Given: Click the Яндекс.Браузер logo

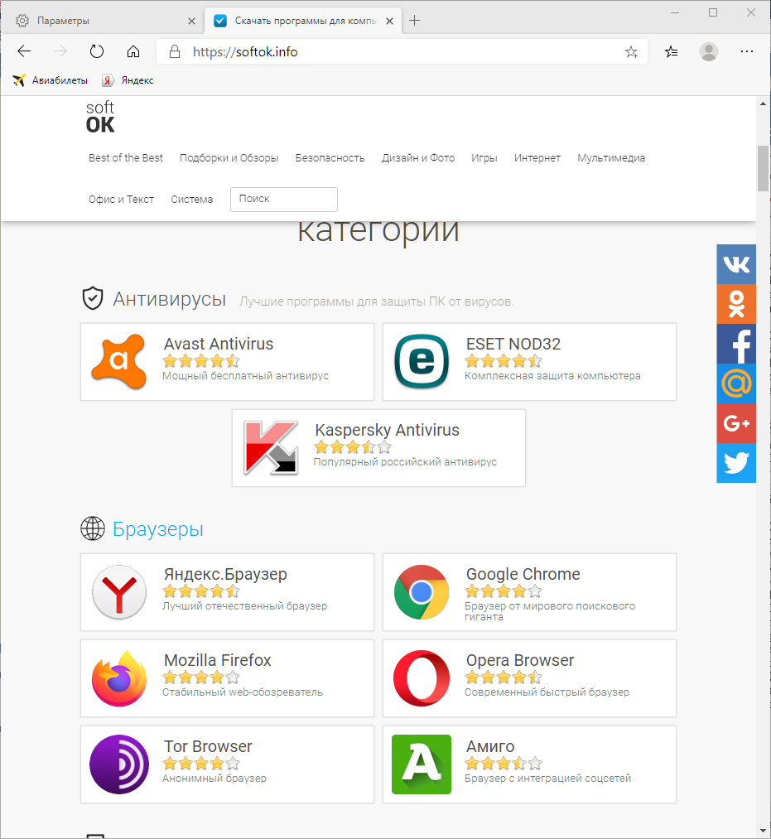Looking at the screenshot, I should [x=118, y=592].
